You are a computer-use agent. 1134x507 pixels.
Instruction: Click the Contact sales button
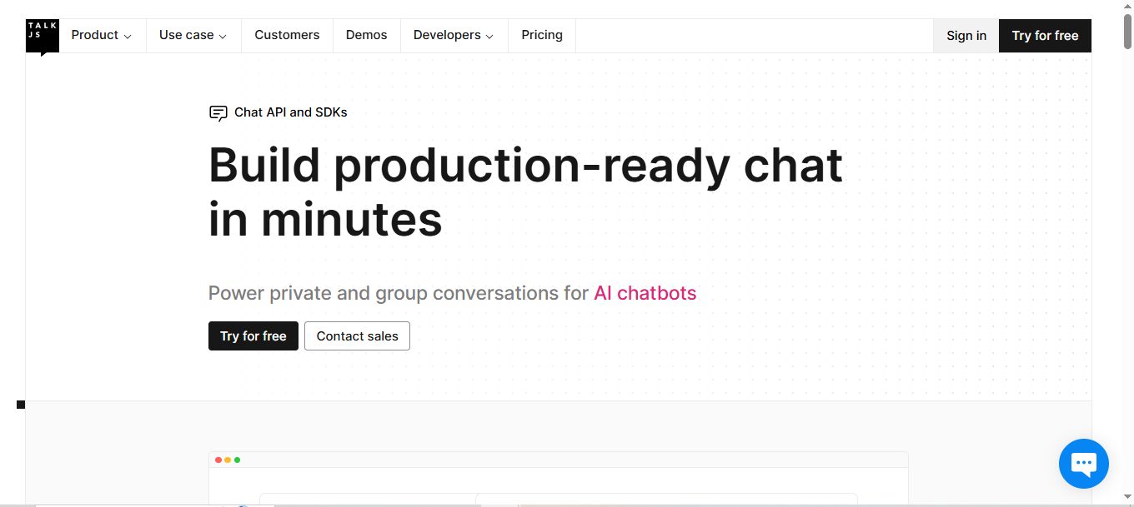click(x=357, y=336)
